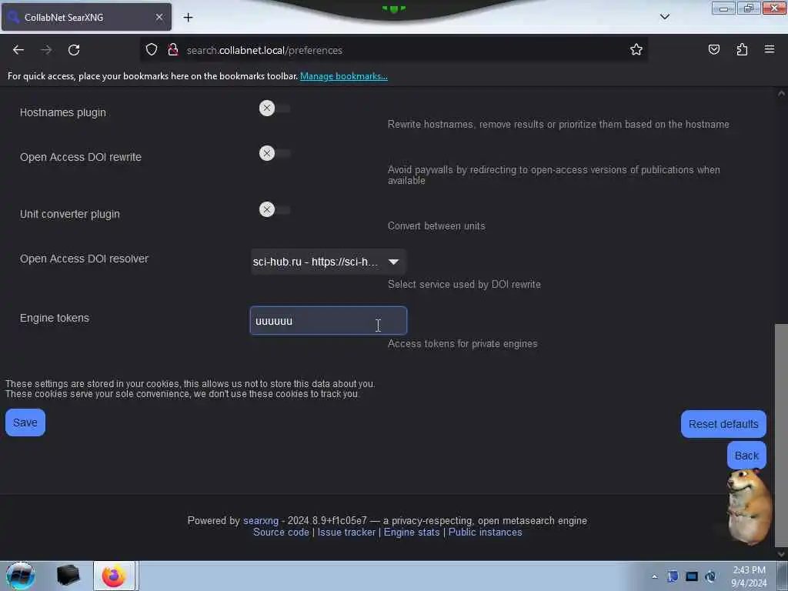Close the CollabNet SearXNG tab

[159, 17]
